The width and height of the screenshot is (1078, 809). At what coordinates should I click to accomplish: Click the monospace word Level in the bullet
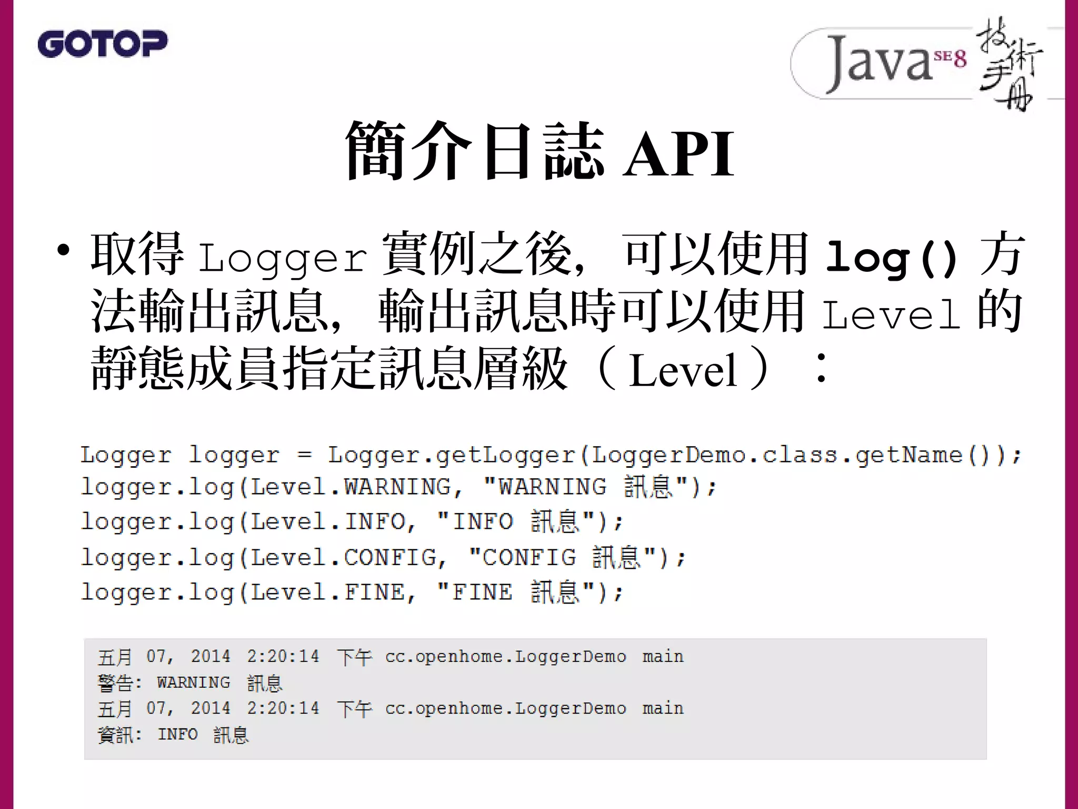(892, 314)
